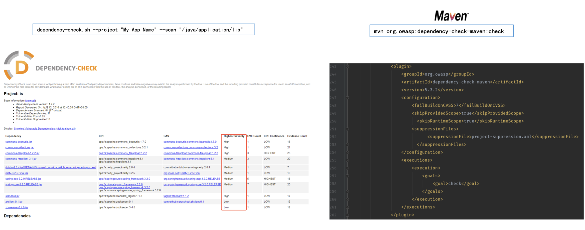585x230 pixels.
Task: Click the </plugin> fold end marker at line 262
Action: click(347, 215)
